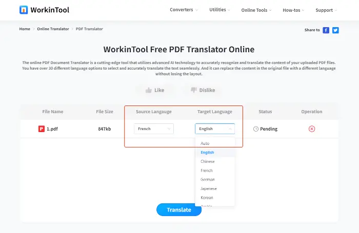Remove 1.pdf with red delete icon
The height and width of the screenshot is (233, 359).
click(x=312, y=129)
